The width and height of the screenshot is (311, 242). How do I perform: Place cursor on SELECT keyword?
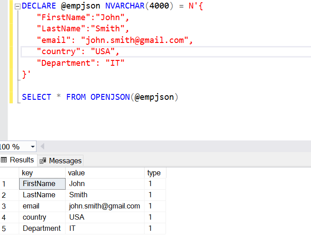pyautogui.click(x=37, y=97)
